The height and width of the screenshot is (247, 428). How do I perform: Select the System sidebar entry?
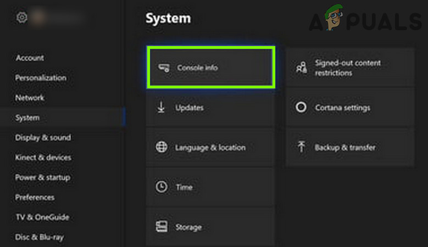[27, 117]
